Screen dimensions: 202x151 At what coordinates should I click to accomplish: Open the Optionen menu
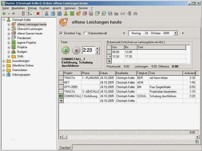pos(70,8)
